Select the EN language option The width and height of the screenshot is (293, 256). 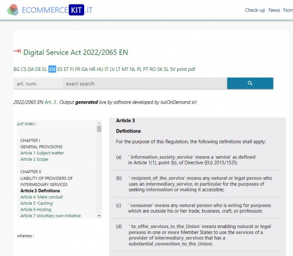click(52, 69)
